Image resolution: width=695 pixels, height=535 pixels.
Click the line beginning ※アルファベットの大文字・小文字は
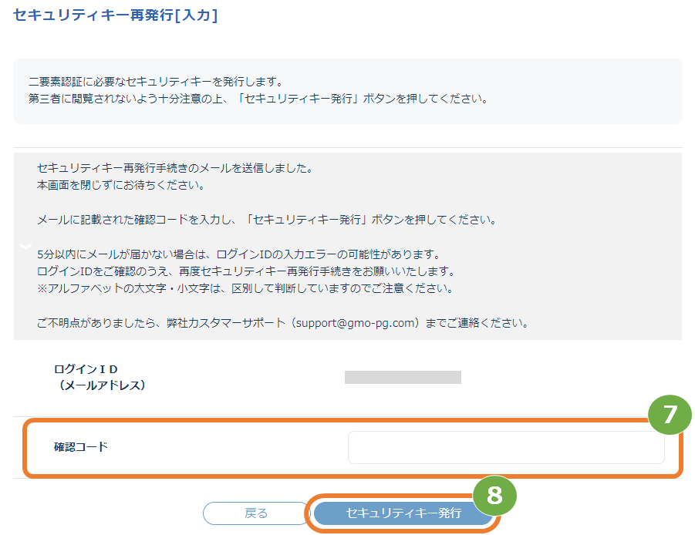click(246, 288)
